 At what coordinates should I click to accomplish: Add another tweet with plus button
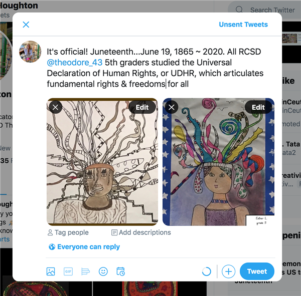coord(228,271)
